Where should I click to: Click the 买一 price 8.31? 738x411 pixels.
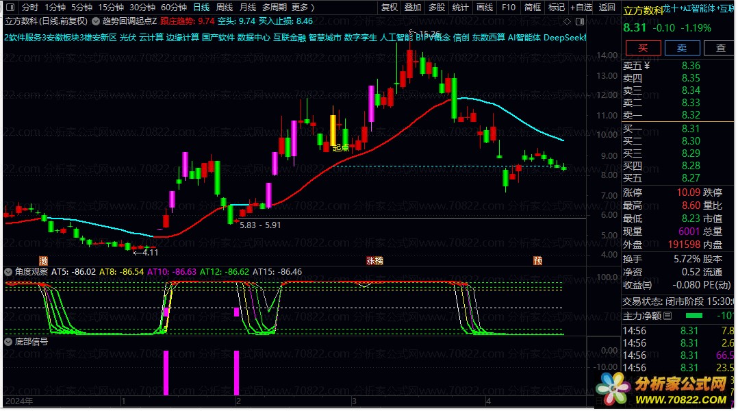[691, 129]
